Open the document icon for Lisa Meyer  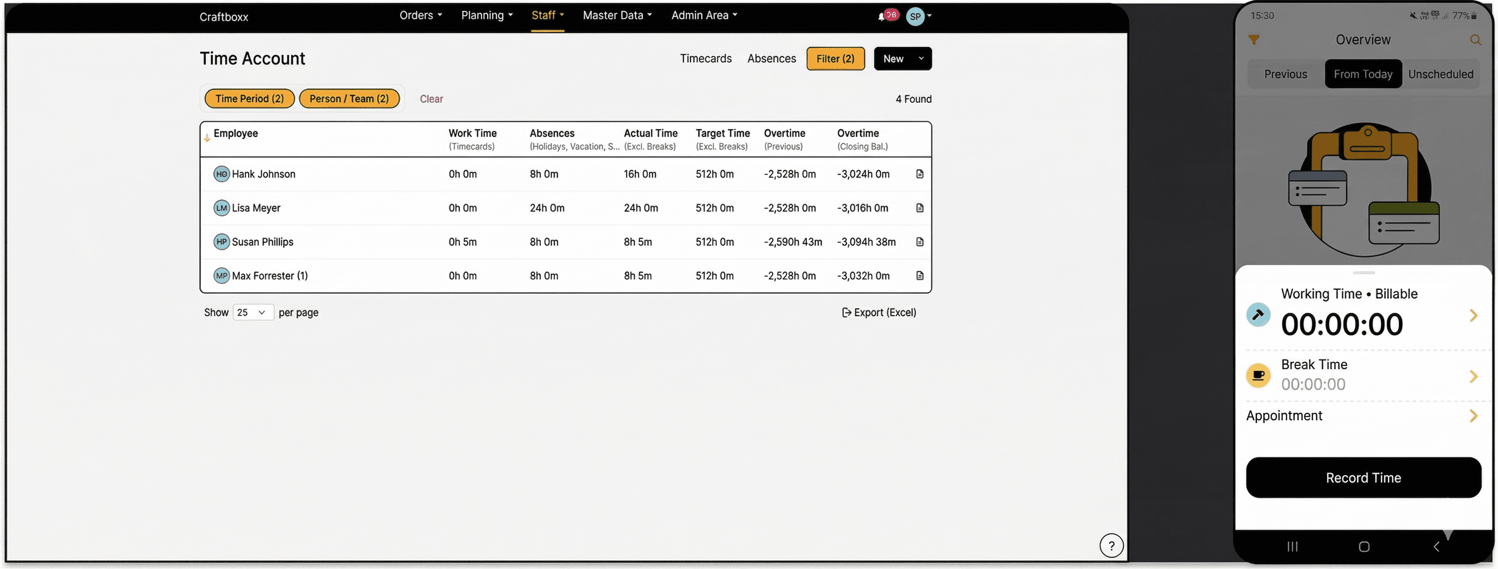[x=919, y=208]
